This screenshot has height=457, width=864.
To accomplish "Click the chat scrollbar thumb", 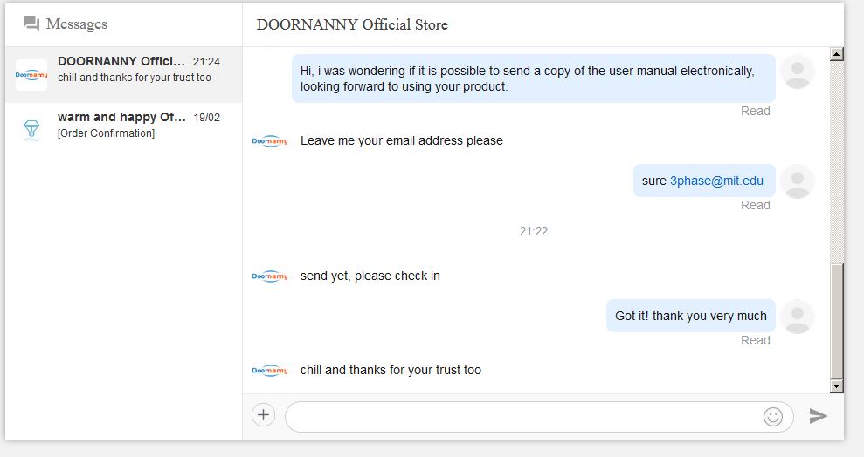I will click(836, 322).
